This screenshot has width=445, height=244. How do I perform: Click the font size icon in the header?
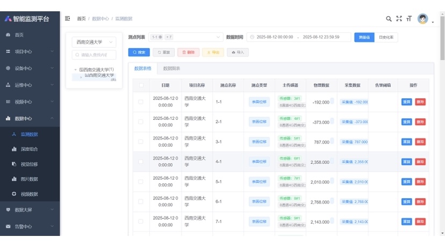point(409,19)
